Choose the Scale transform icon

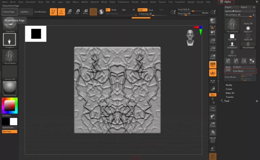click(77, 12)
